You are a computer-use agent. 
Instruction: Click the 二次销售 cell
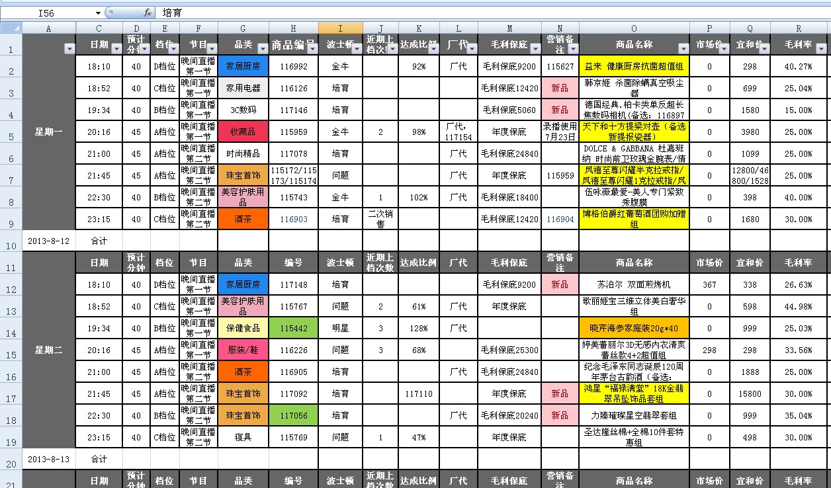point(380,220)
